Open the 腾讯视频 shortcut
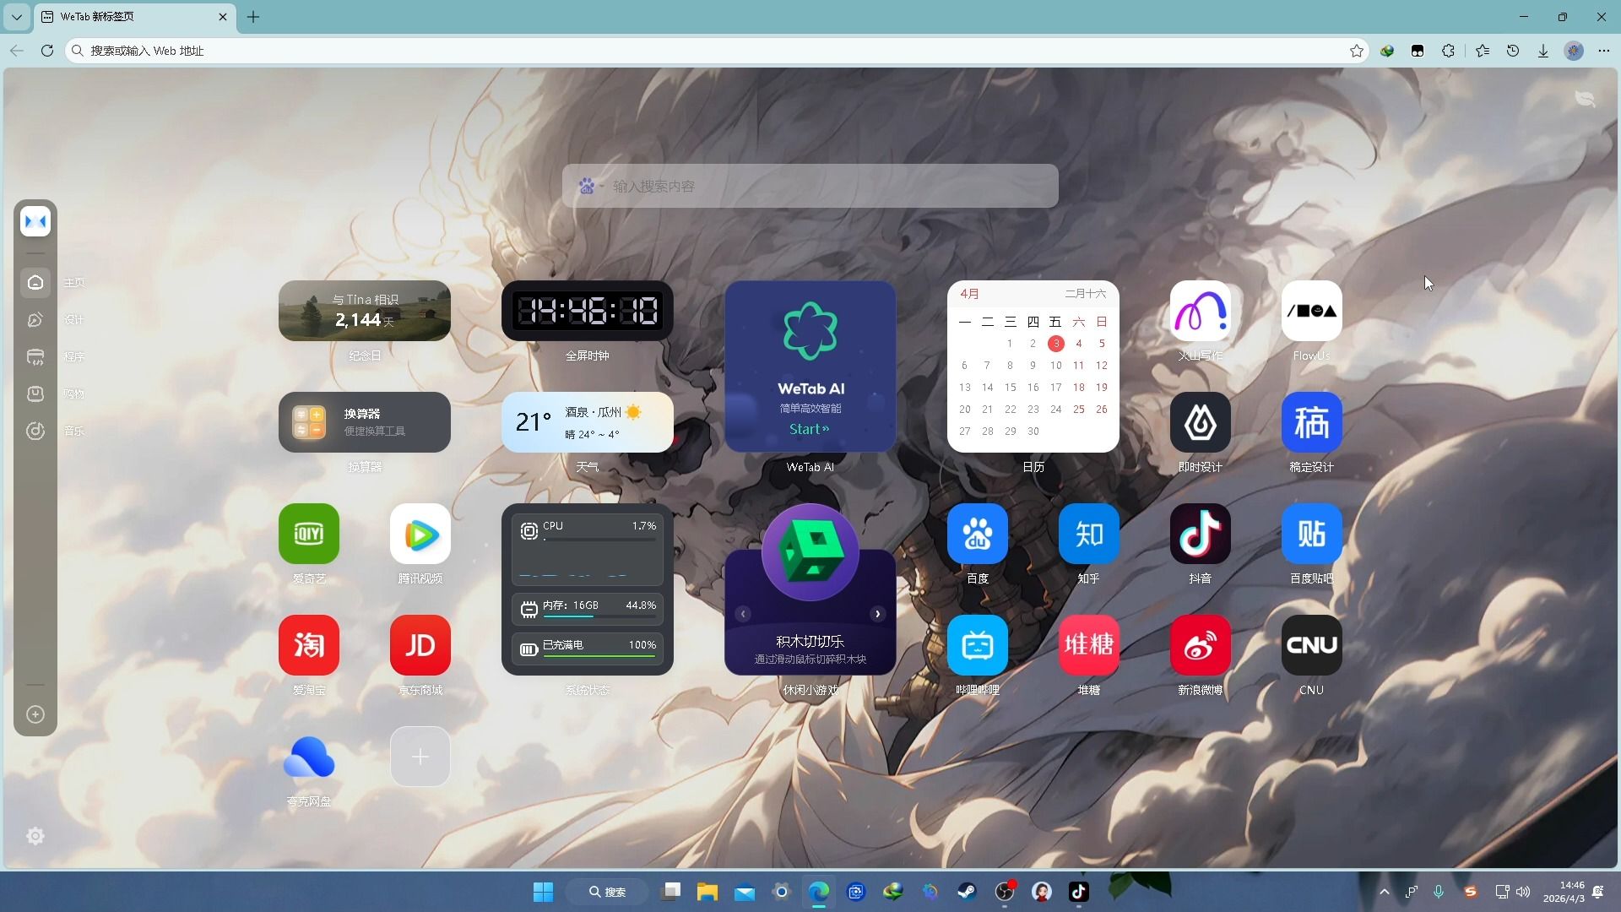Image resolution: width=1621 pixels, height=912 pixels. pos(420,534)
